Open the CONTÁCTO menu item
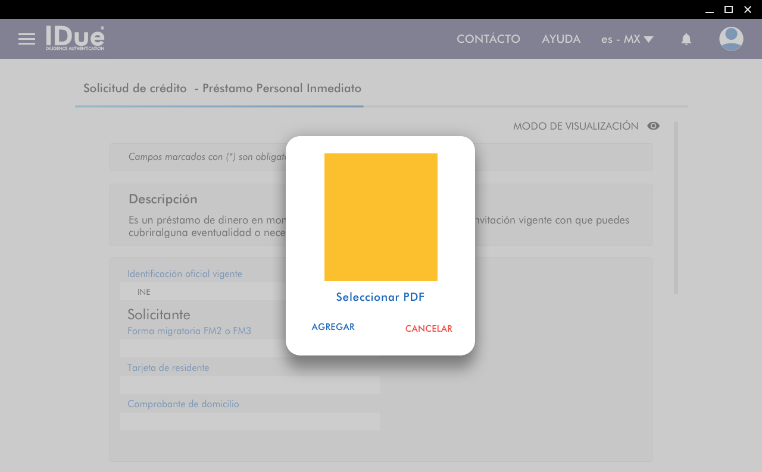Viewport: 762px width, 472px height. coord(488,39)
